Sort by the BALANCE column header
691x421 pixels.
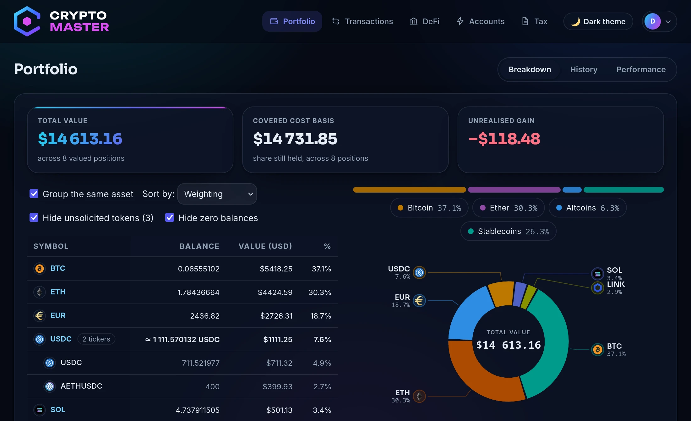pyautogui.click(x=199, y=246)
